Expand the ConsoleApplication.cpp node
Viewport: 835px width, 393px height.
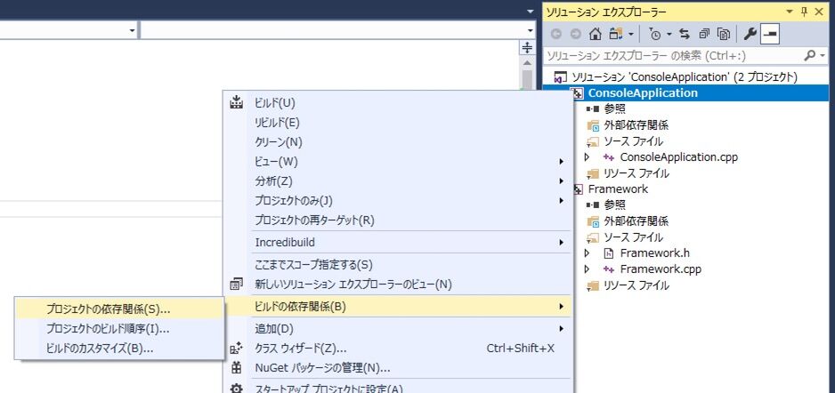click(x=588, y=157)
